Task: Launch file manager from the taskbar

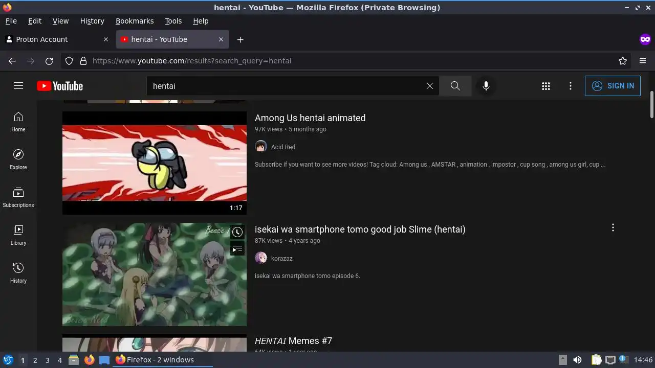Action: coord(74,360)
